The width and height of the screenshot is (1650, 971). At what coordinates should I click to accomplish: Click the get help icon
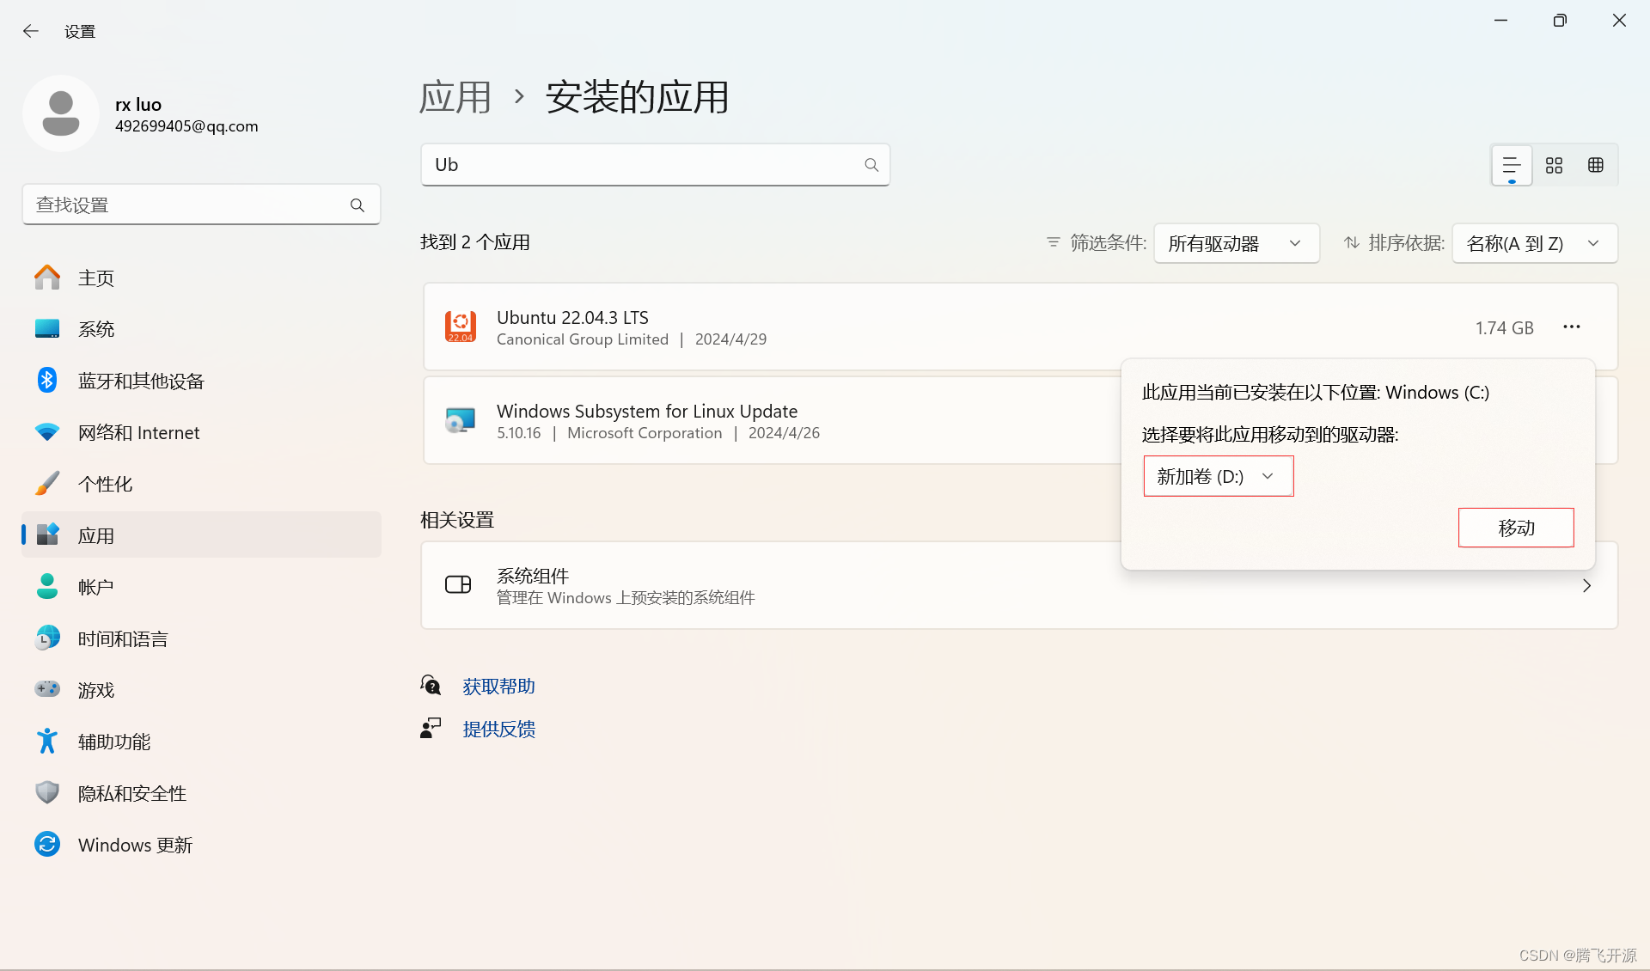pos(431,685)
